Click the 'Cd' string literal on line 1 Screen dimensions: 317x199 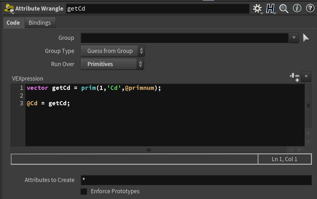pos(114,88)
